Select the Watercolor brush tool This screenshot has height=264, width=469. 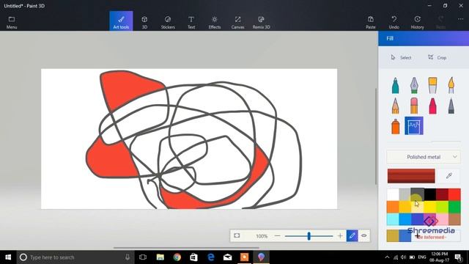451,86
